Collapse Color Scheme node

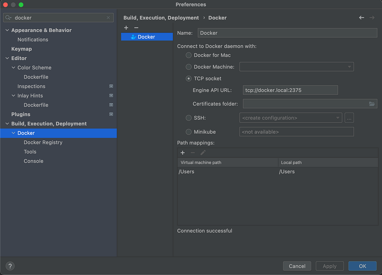[x=13, y=67]
